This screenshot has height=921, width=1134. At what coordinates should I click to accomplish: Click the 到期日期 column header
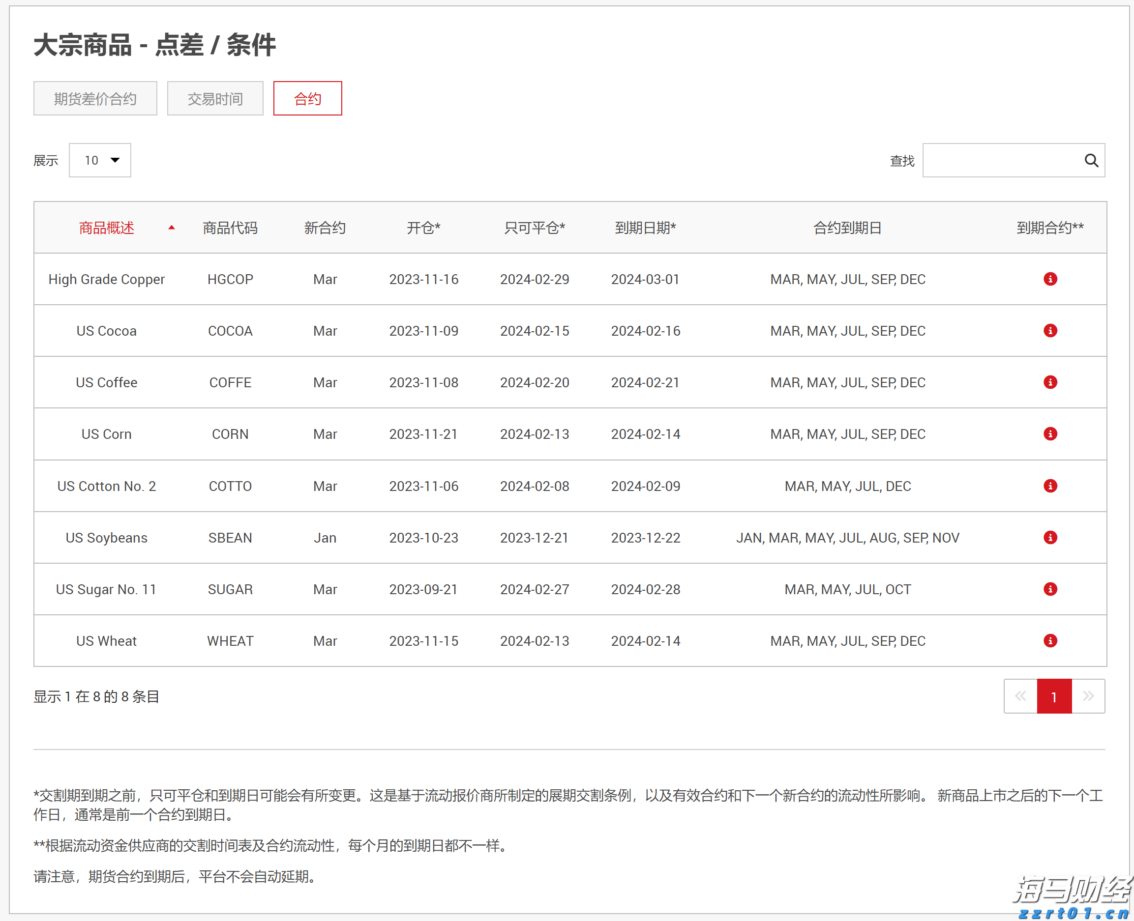click(646, 228)
